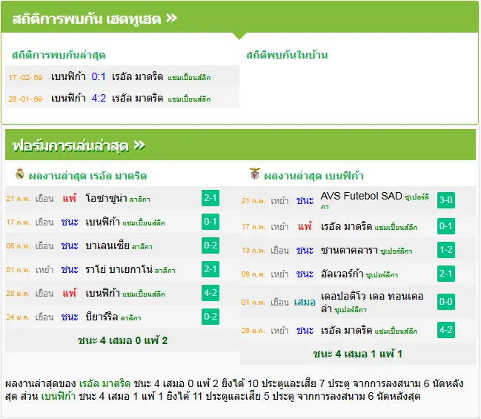The width and height of the screenshot is (481, 419).
Task: Click the บาเลนเซีย team name
Action: coord(107,245)
